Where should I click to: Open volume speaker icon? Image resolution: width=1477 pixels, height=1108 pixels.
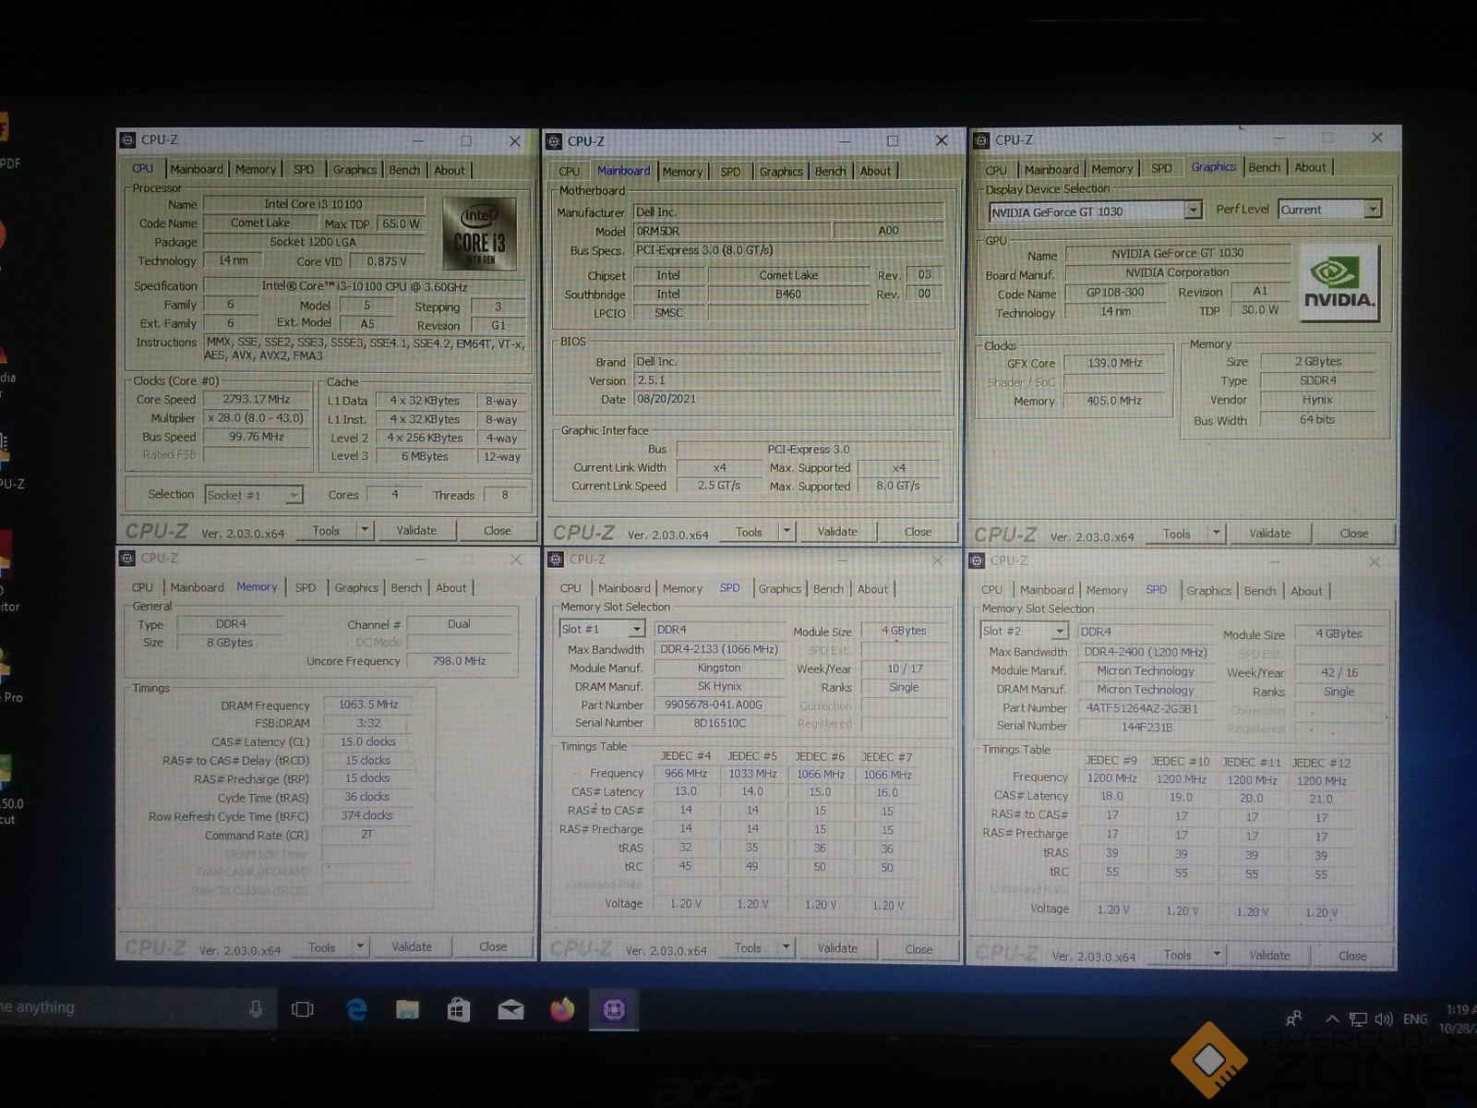(x=1384, y=1019)
